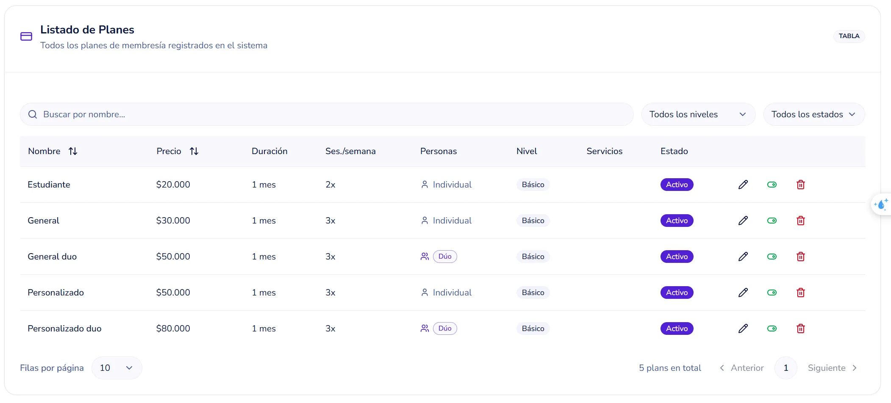Select page 1 in pagination
The height and width of the screenshot is (403, 891).
click(786, 368)
